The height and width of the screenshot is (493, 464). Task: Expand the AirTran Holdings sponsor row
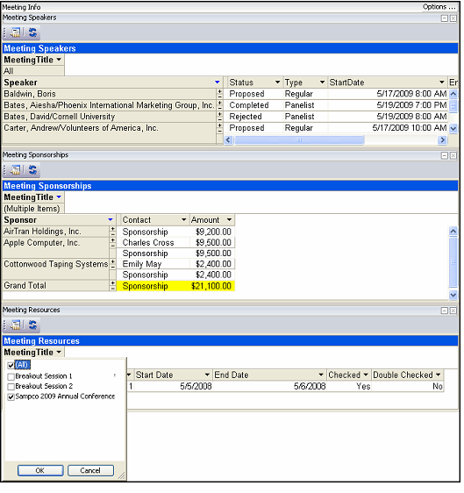coord(113,229)
